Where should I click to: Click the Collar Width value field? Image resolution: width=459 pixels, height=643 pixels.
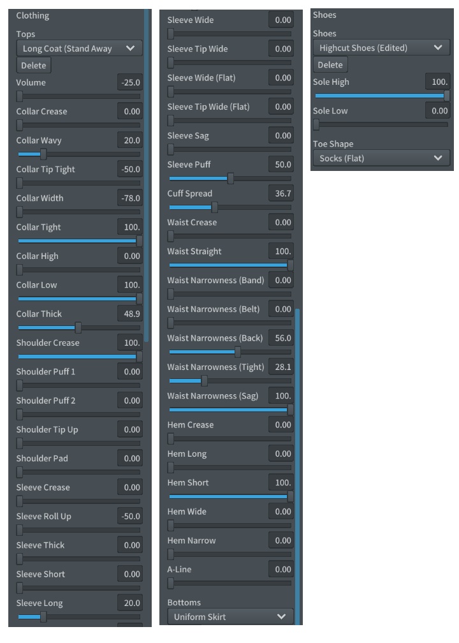pyautogui.click(x=130, y=198)
